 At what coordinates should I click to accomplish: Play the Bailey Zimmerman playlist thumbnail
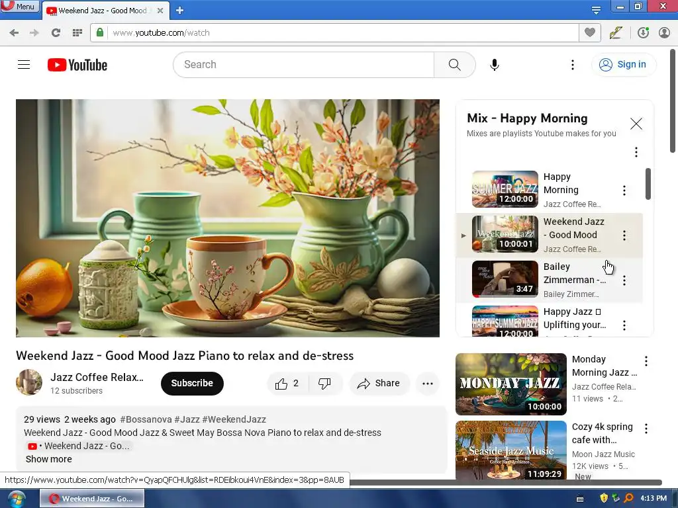[x=505, y=279]
